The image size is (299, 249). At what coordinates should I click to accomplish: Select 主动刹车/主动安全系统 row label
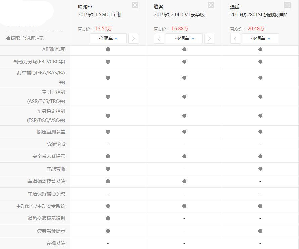[41, 206]
